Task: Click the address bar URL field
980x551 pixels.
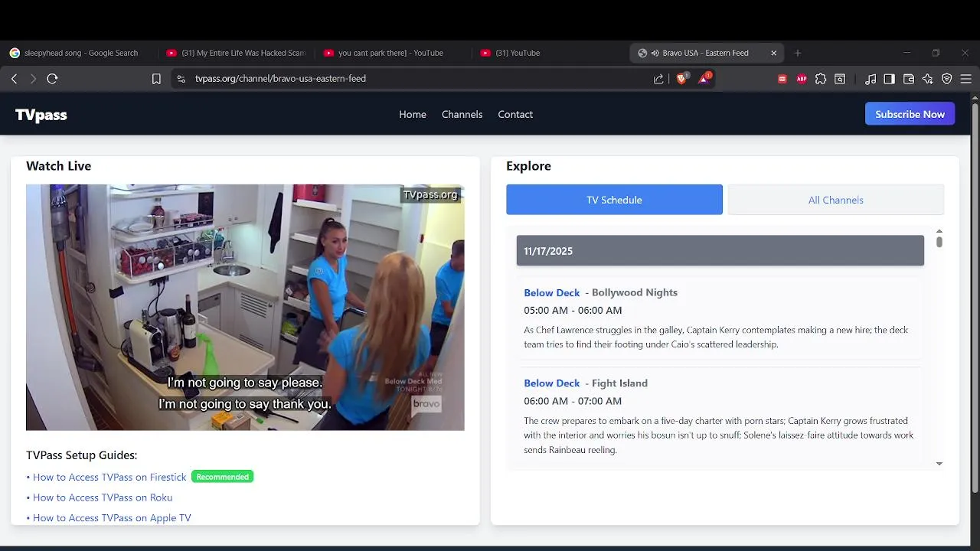Action: (x=413, y=79)
